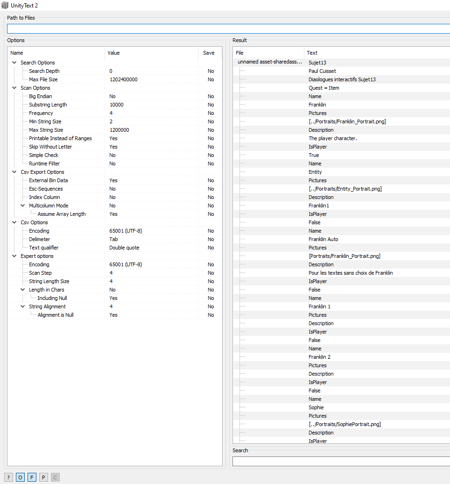Collapse the Scan Options section
This screenshot has height=484, width=450.
point(14,88)
